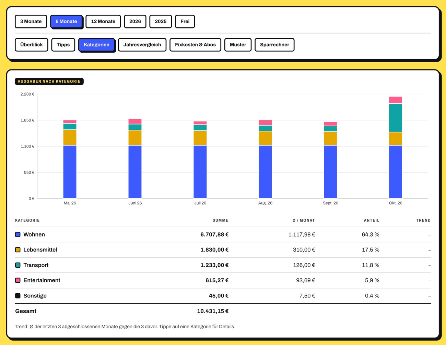Screen dimensions: 446x345
Task: Click the Transport average 126,00 €
Action: tap(304, 265)
